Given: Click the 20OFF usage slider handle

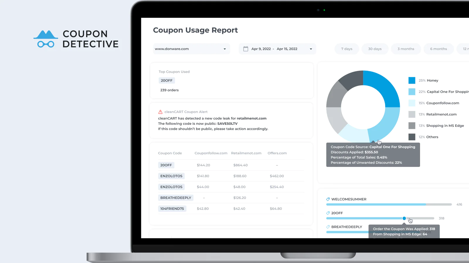Looking at the screenshot, I should [404, 218].
